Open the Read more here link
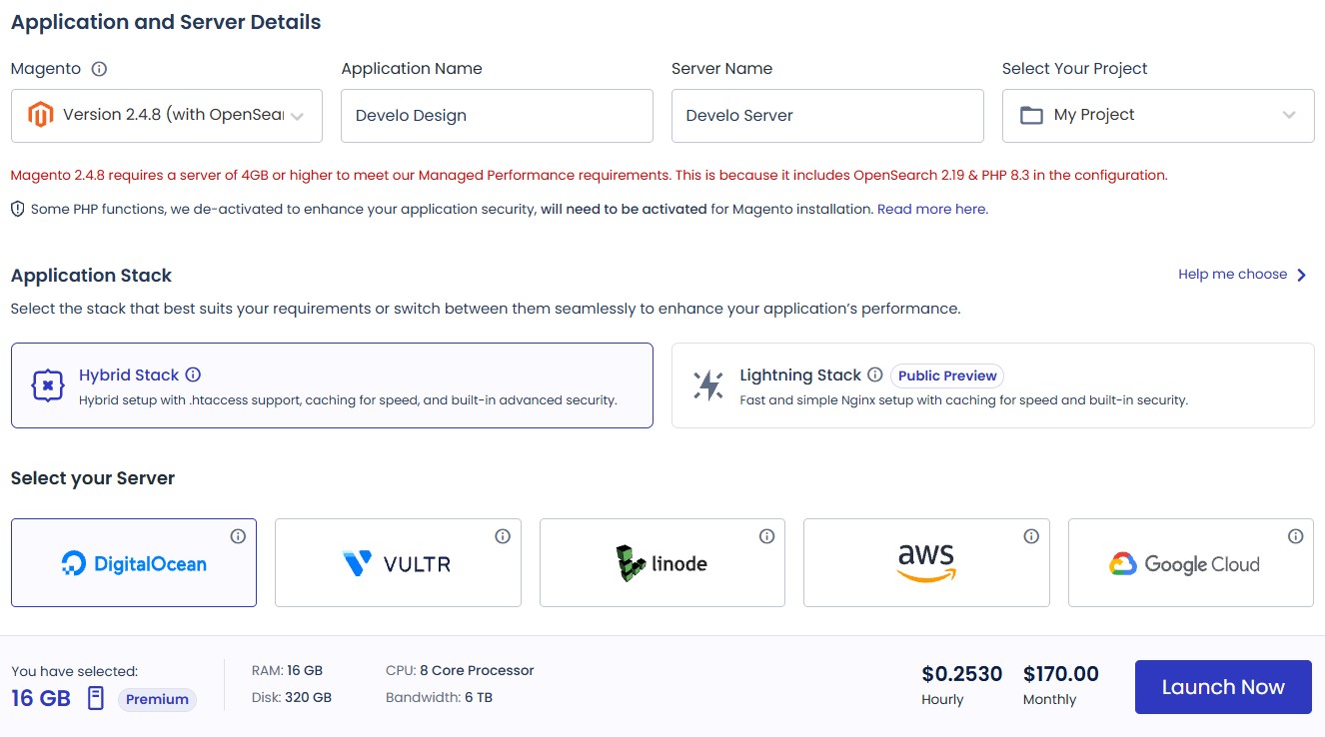The width and height of the screenshot is (1325, 737). coord(931,209)
